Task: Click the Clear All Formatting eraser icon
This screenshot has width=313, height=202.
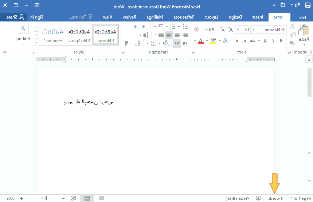Action: click(196, 29)
